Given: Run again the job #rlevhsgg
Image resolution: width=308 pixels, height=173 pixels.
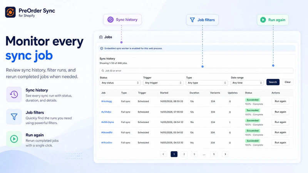Looking at the screenshot, I should (x=280, y=101).
